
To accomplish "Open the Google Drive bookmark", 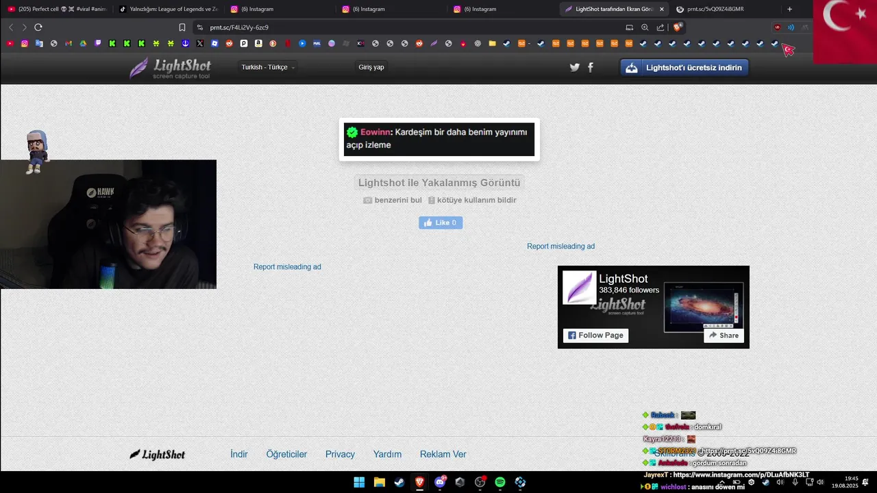I will [x=83, y=43].
